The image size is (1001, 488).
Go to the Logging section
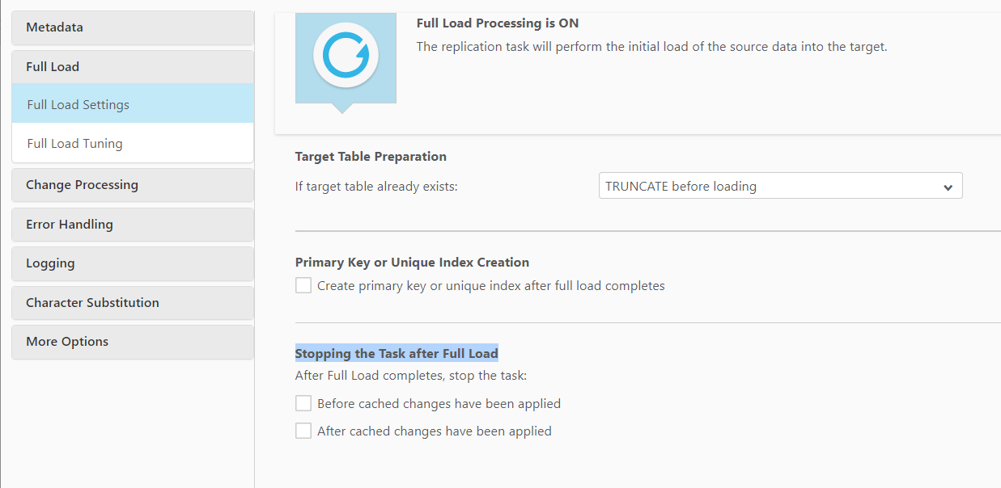(133, 263)
